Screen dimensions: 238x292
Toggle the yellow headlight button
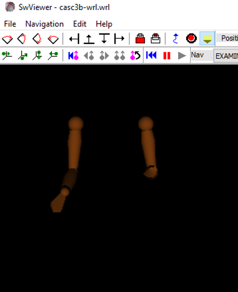207,38
